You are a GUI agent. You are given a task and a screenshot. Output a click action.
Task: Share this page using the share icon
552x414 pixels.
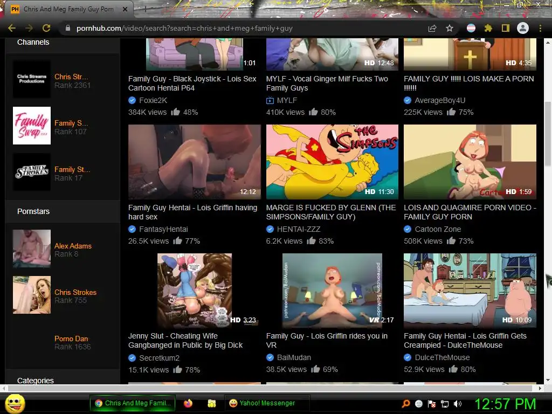(x=432, y=28)
